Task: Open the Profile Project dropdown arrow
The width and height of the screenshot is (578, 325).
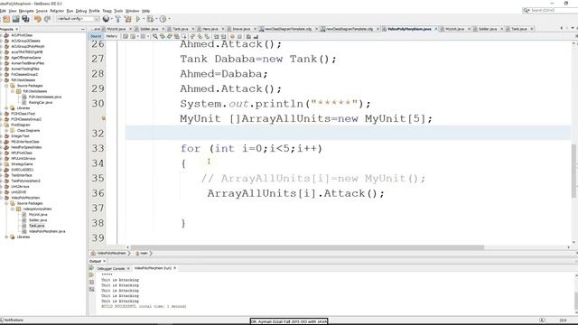Action: [169, 19]
